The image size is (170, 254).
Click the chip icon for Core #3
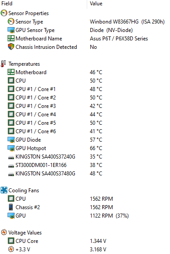(x=11, y=106)
